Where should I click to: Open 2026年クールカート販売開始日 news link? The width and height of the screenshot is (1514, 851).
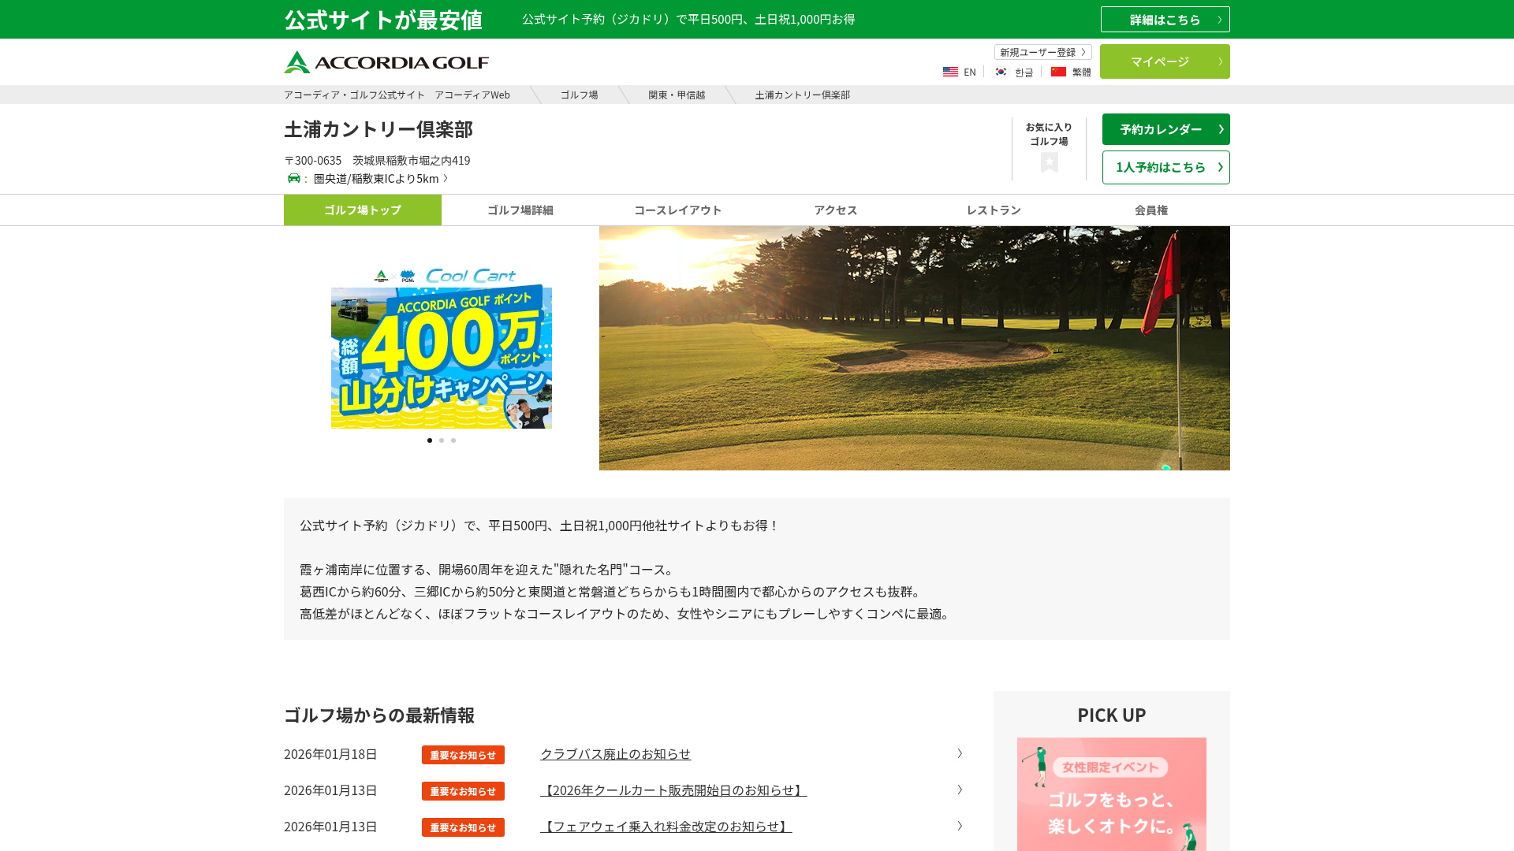673,790
